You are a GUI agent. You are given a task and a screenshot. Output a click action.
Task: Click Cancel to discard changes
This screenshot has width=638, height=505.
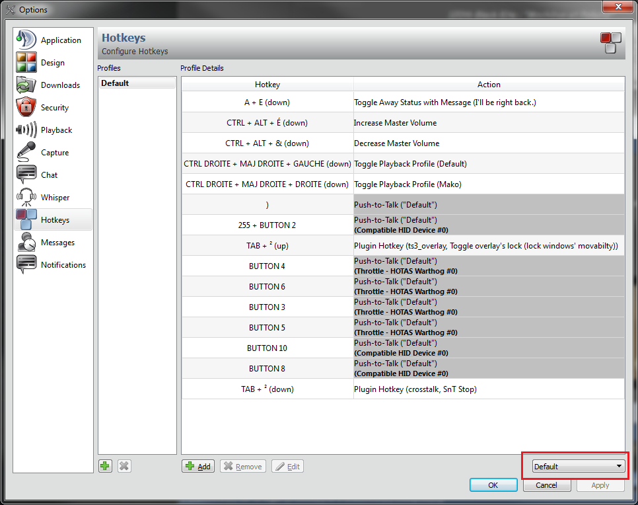[546, 485]
